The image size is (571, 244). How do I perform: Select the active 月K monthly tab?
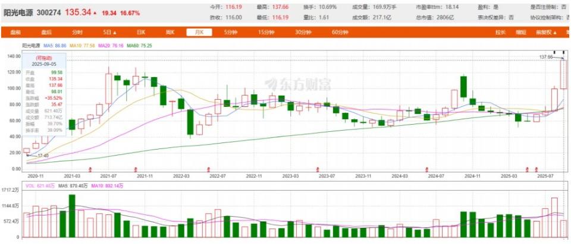(x=199, y=33)
